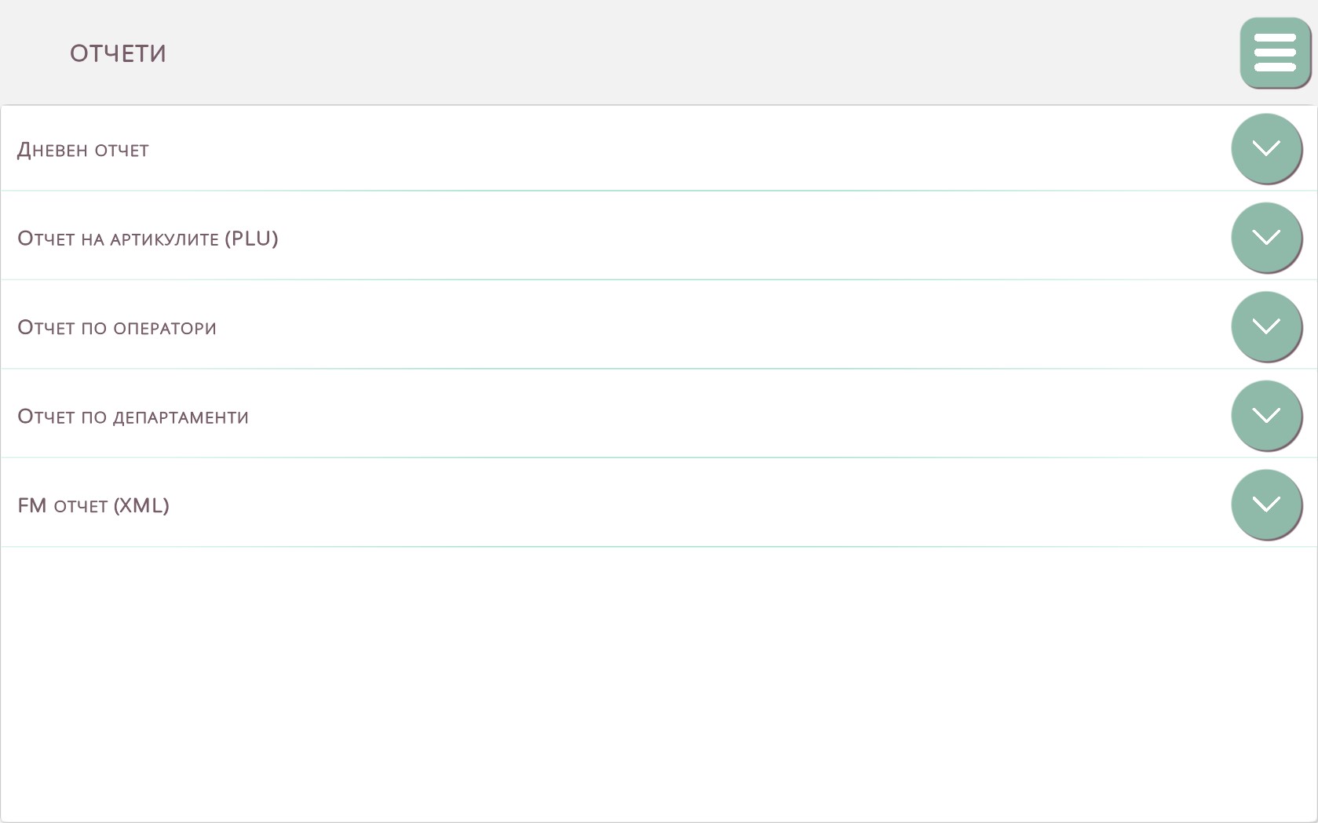Click the chevron icon beside FM отчет (XML)

tap(1265, 504)
